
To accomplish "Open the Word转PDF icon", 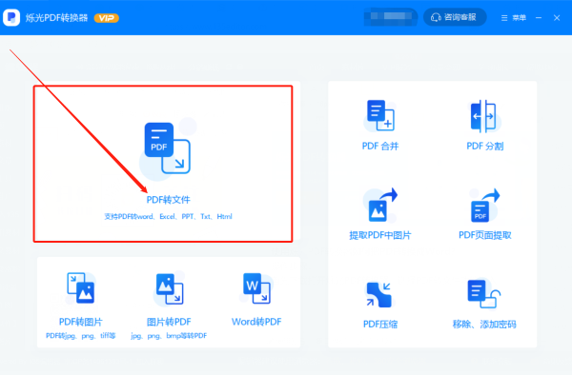I will 256,288.
